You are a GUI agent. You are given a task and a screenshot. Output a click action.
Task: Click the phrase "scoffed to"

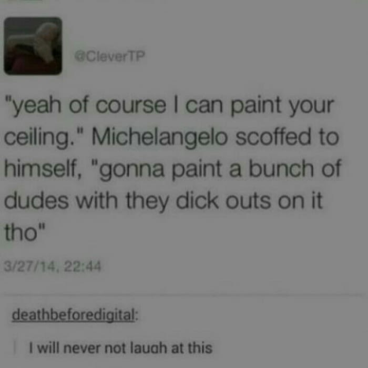click(x=287, y=136)
